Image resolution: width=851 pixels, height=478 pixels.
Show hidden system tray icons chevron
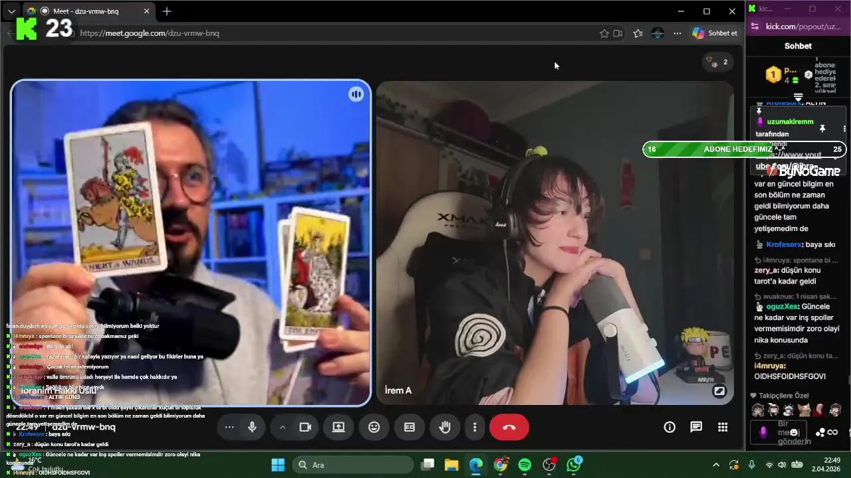point(716,465)
